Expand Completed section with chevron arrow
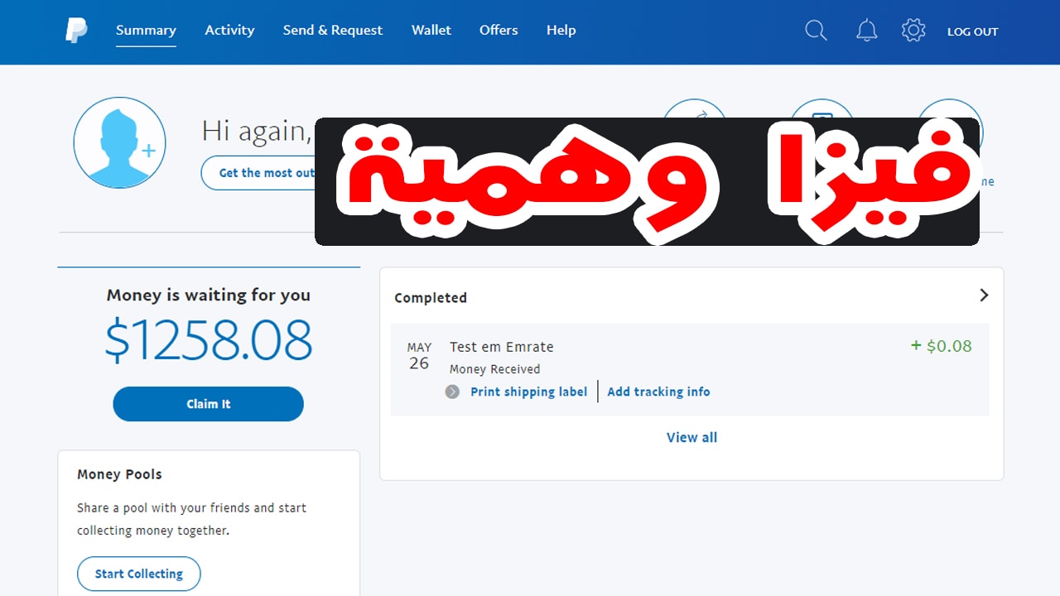Image resolution: width=1060 pixels, height=596 pixels. tap(984, 296)
